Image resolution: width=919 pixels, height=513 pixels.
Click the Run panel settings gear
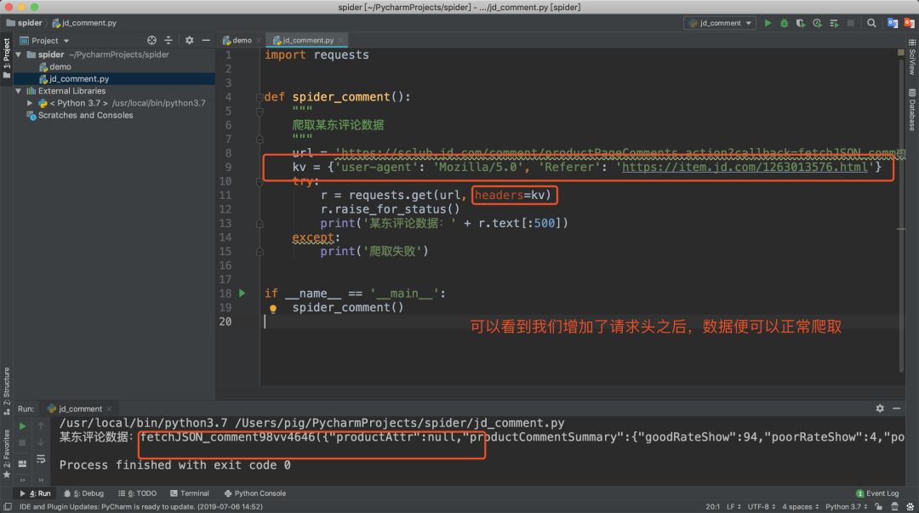coord(880,408)
